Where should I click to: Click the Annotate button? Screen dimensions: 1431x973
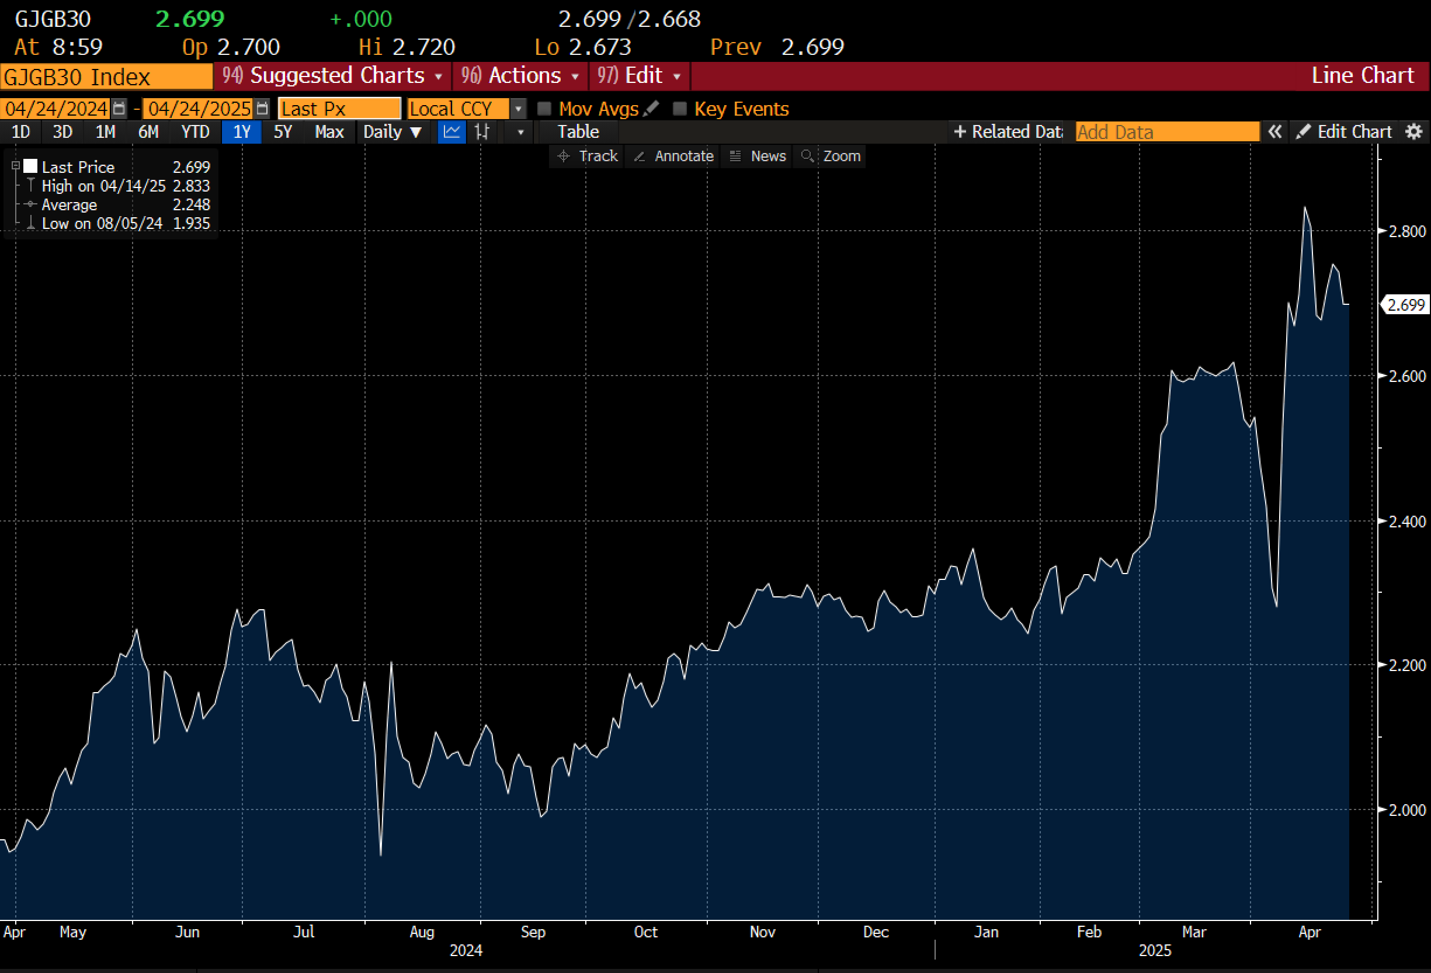coord(673,157)
